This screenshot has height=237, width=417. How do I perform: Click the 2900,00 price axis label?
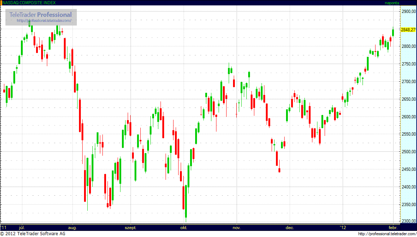[x=408, y=12]
